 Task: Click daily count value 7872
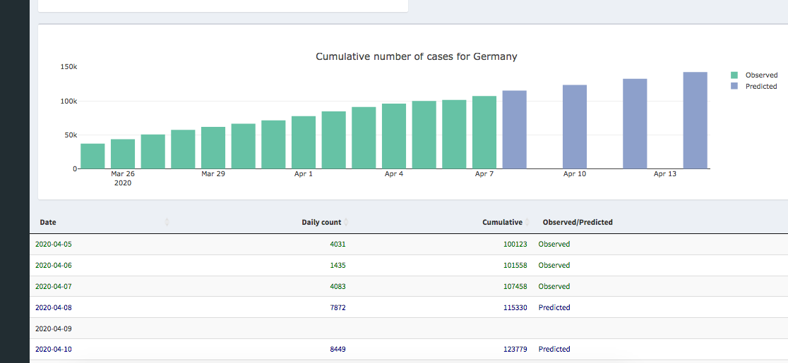(x=338, y=308)
